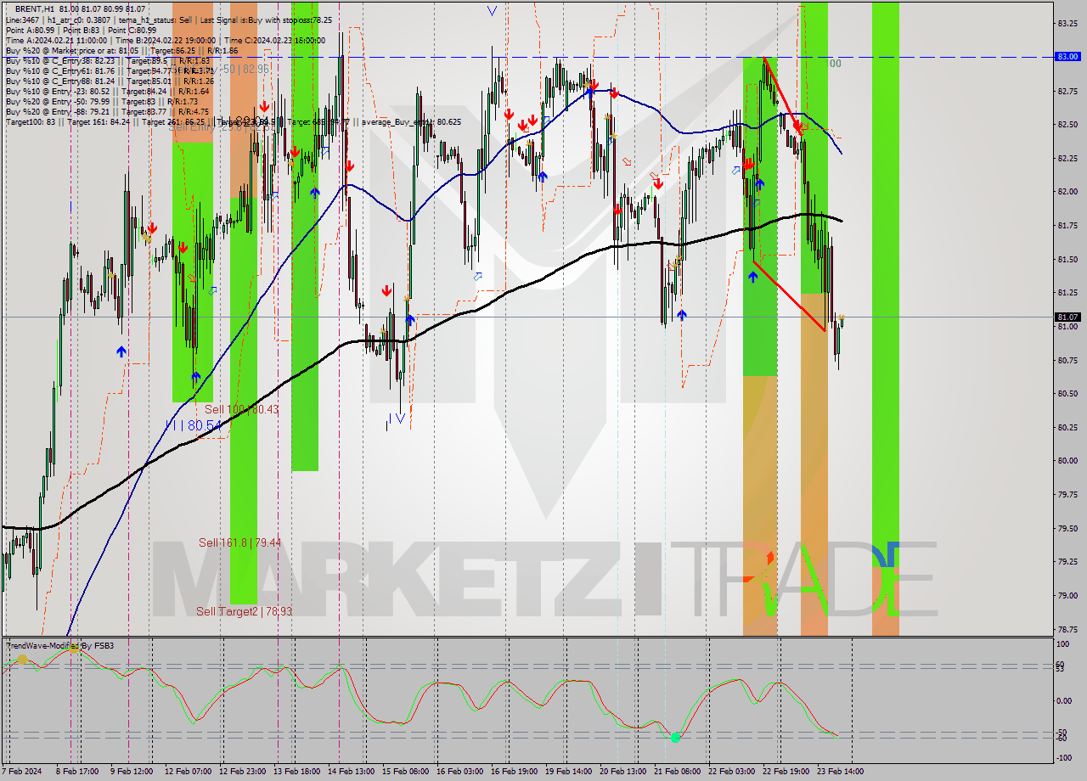This screenshot has width=1087, height=781.
Task: Click the 83.25 price axis label
Action: click(1067, 24)
